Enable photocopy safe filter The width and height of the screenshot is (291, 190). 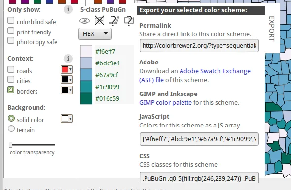tap(11, 40)
